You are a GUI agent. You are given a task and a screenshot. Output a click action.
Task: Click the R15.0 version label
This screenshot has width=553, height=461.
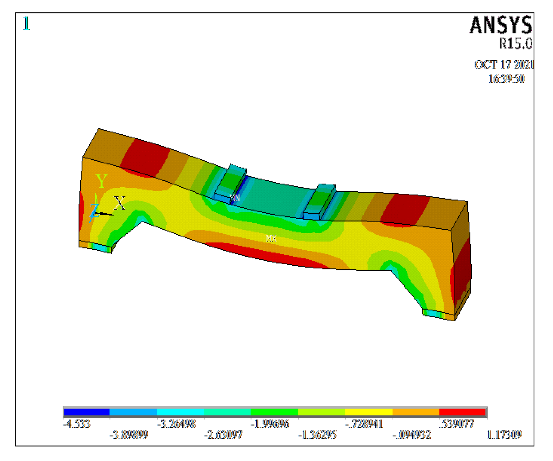[x=516, y=43]
